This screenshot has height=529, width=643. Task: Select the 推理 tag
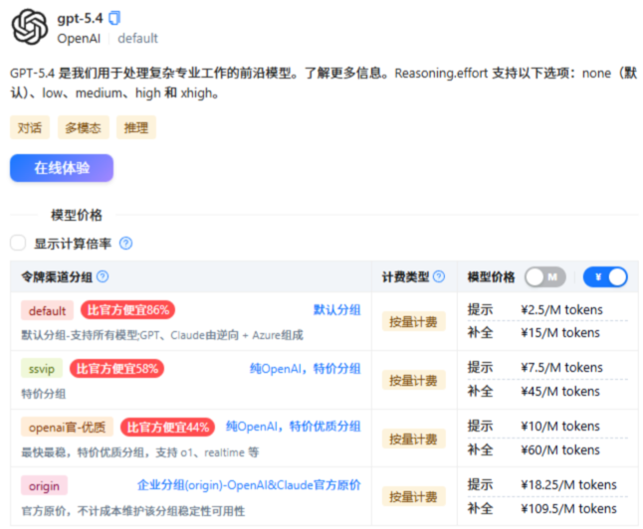[136, 128]
